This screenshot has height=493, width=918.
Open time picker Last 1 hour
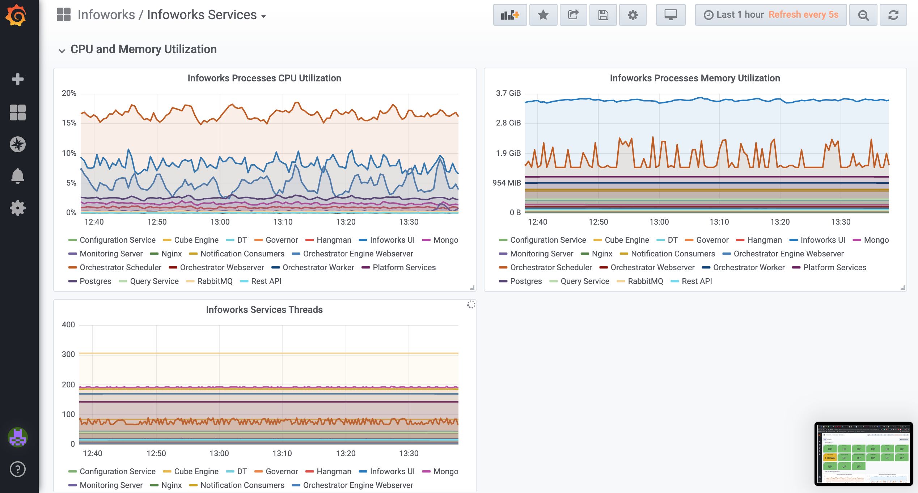point(771,15)
